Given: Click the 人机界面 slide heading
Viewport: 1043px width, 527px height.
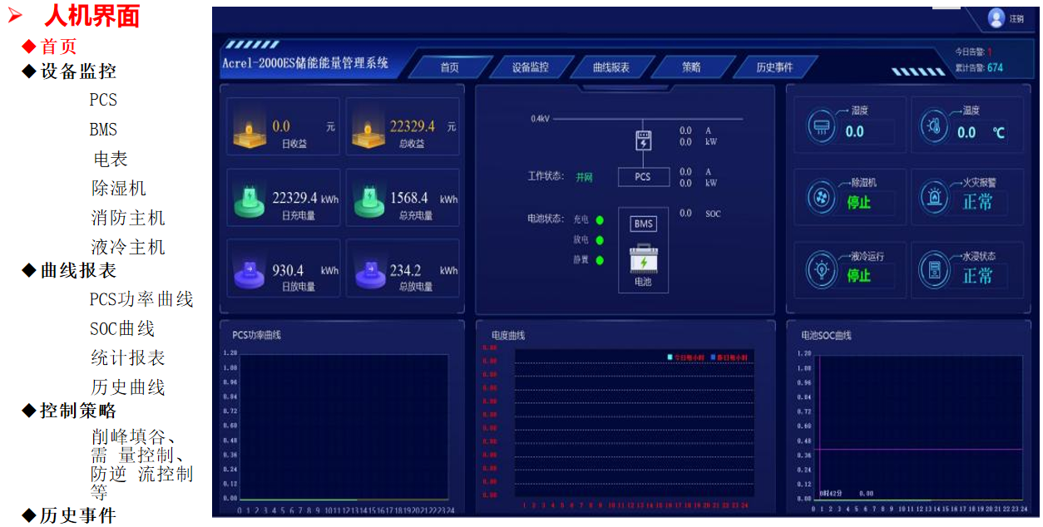Looking at the screenshot, I should tap(91, 15).
